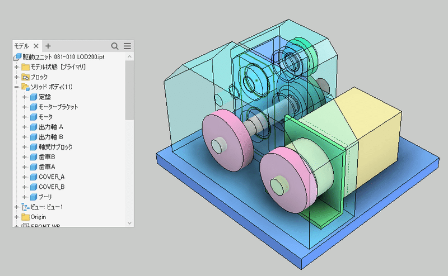Click the part file icon at tree root
Viewport: 448px width, 276px height.
18,57
